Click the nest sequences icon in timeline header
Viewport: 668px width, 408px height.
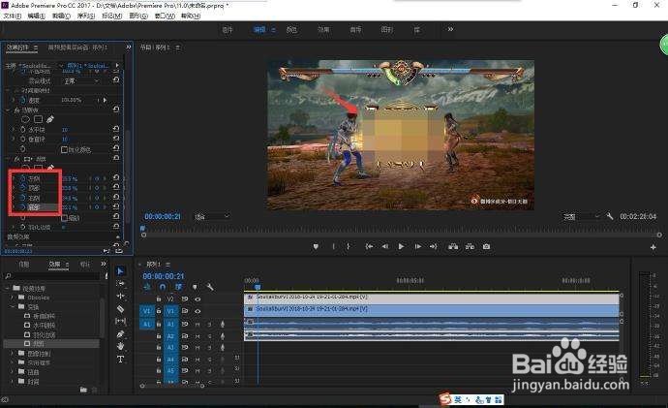pyautogui.click(x=147, y=287)
